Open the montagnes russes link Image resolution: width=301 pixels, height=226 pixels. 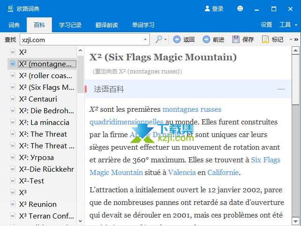click(x=192, y=109)
